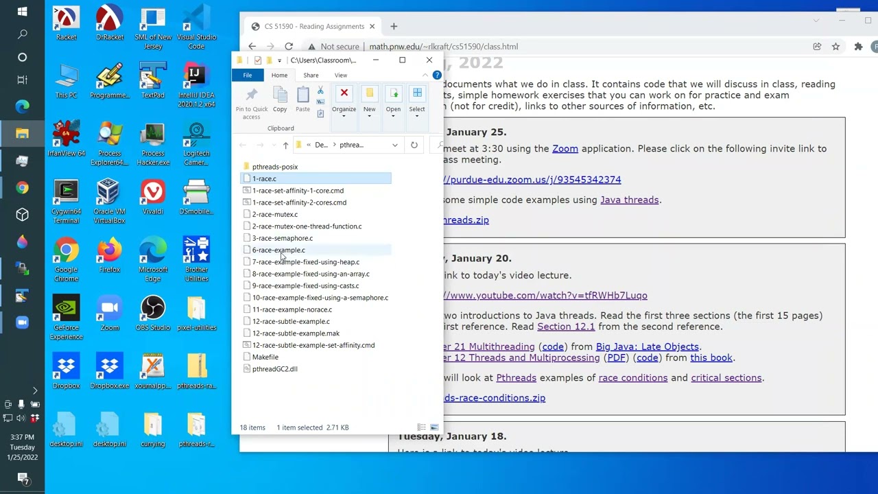
Task: Click the Copy icon in the ribbon
Action: [280, 100]
